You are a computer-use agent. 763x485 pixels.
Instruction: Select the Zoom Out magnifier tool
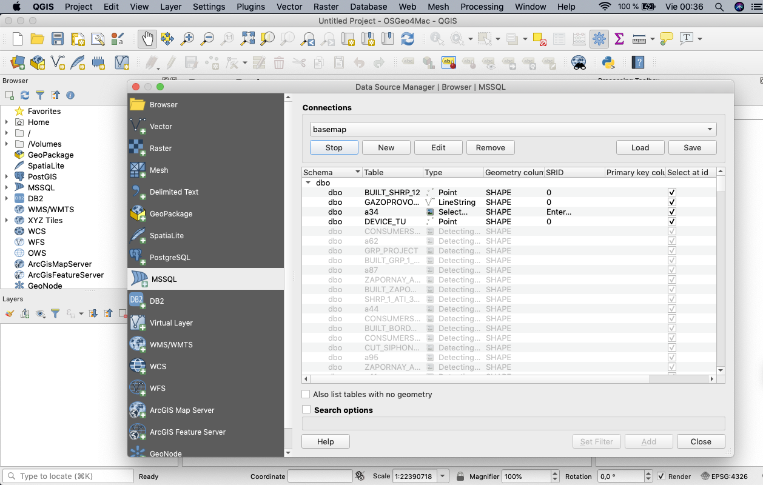(x=207, y=39)
